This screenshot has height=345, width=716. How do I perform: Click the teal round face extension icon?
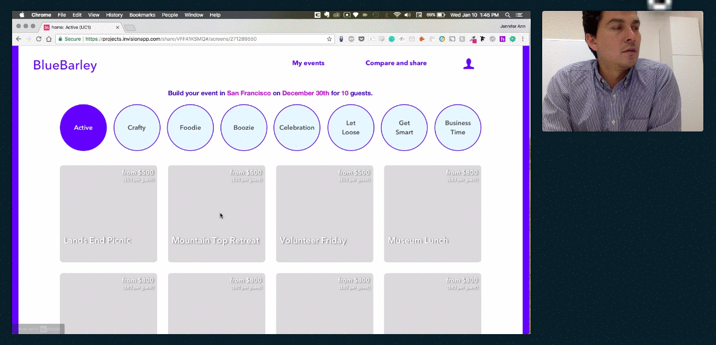coord(391,39)
